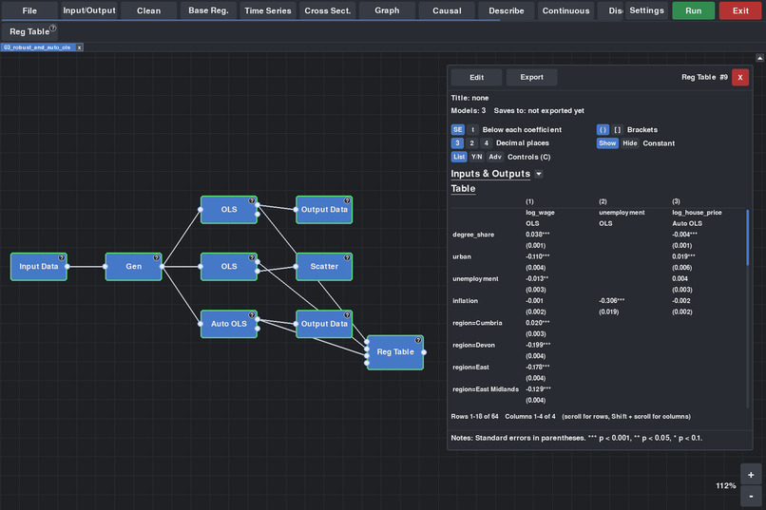Select the Auto OLS node
Viewport: 766px width, 510px height.
[229, 324]
